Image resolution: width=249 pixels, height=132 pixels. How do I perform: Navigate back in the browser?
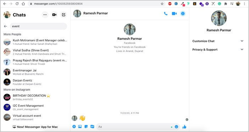click(x=5, y=4)
